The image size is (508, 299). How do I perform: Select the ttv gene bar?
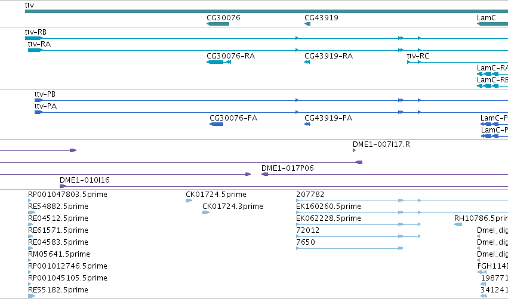coord(266,11)
